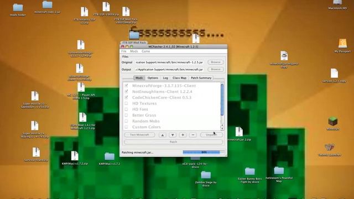Click Browse for the Original file
This screenshot has width=354, height=199.
pos(216,62)
